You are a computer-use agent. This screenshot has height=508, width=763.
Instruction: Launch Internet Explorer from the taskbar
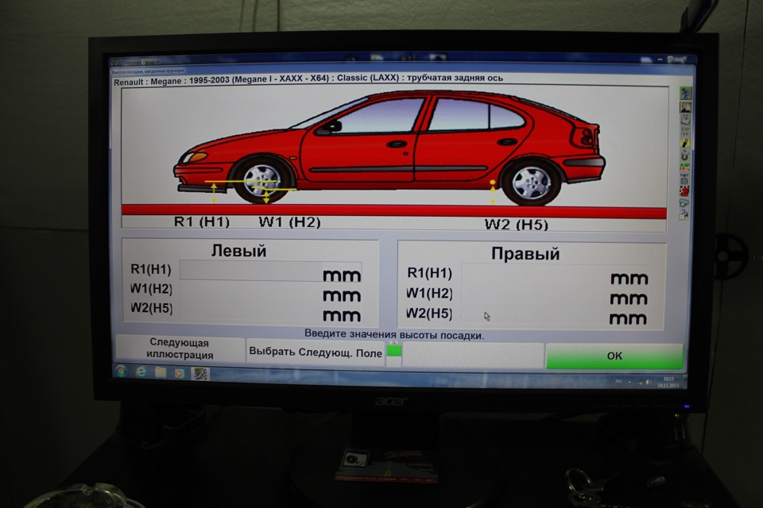141,372
